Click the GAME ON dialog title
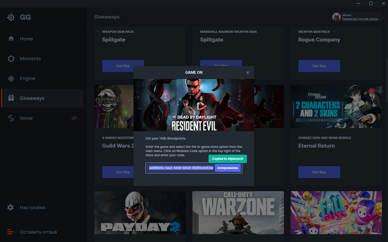This screenshot has width=388, height=242. pyautogui.click(x=194, y=73)
